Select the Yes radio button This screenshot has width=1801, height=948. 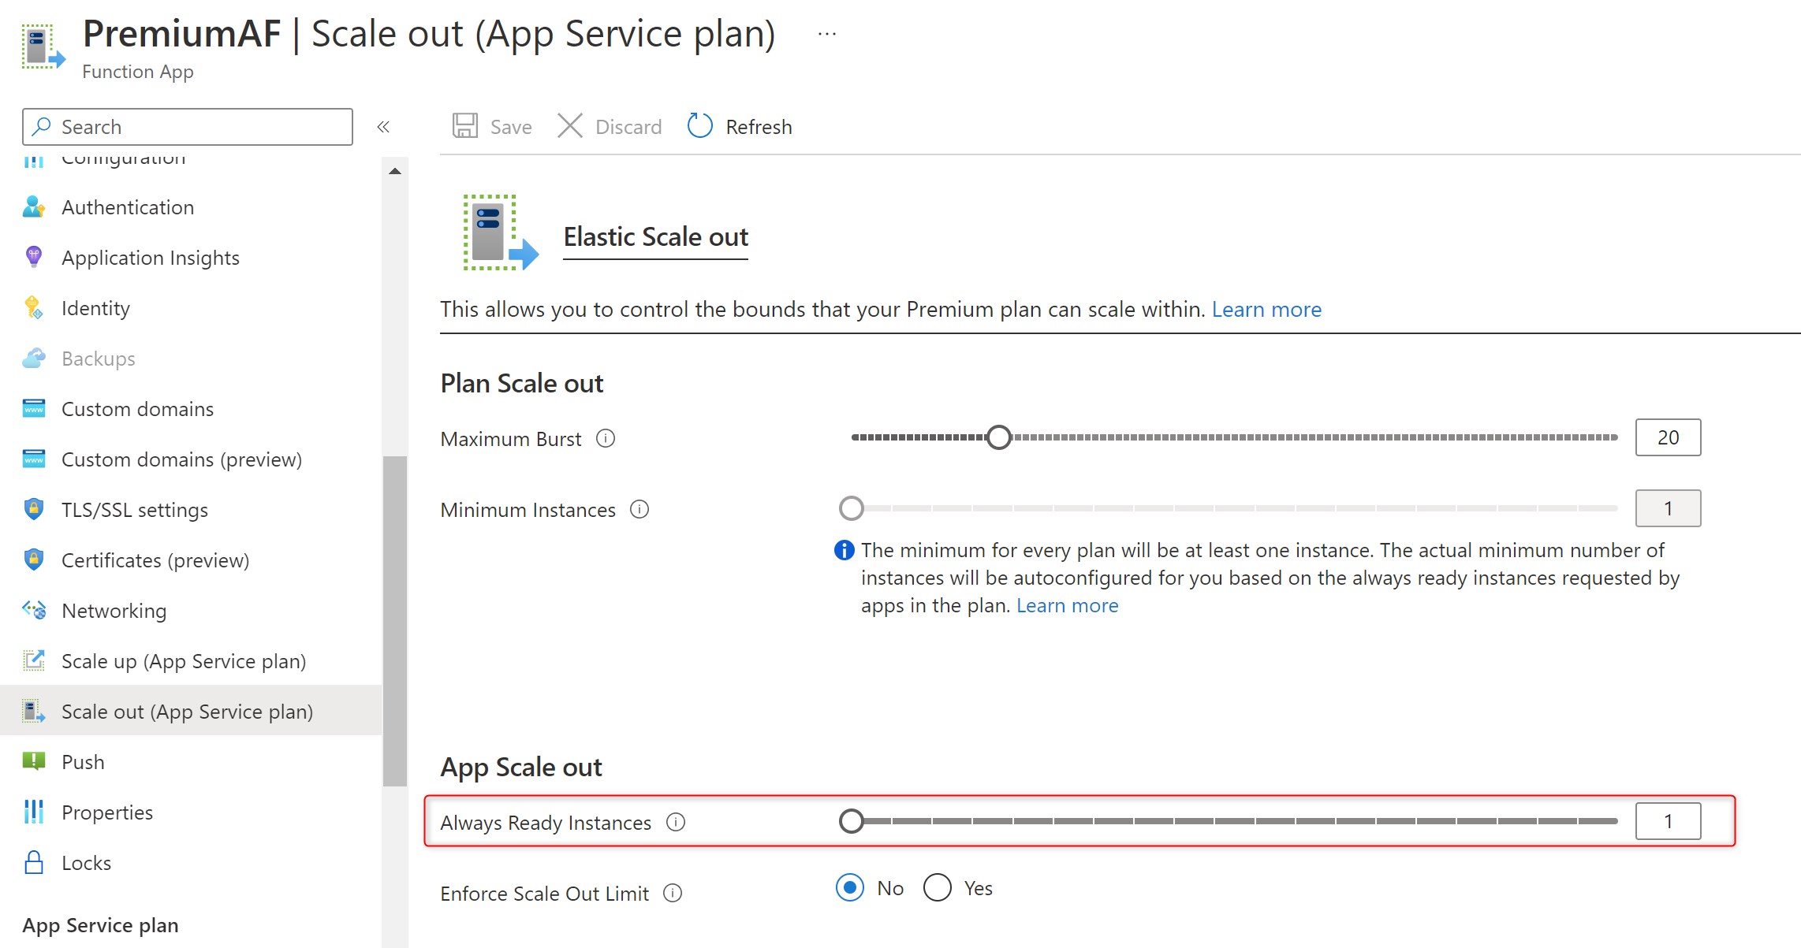[938, 887]
